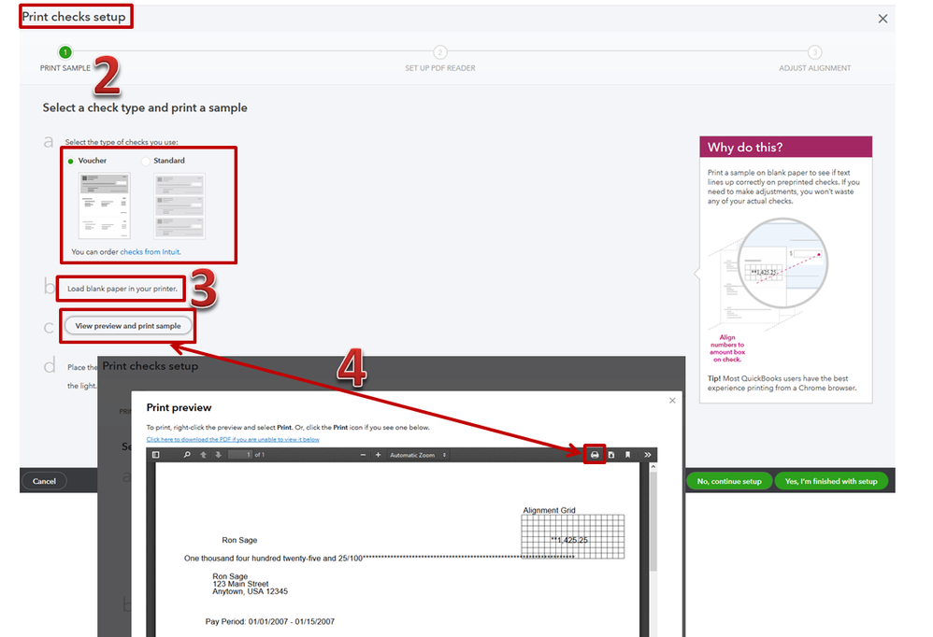Screen dimensions: 933x637
Task: Go to step 2 Set Up PDF Reader
Action: (439, 52)
